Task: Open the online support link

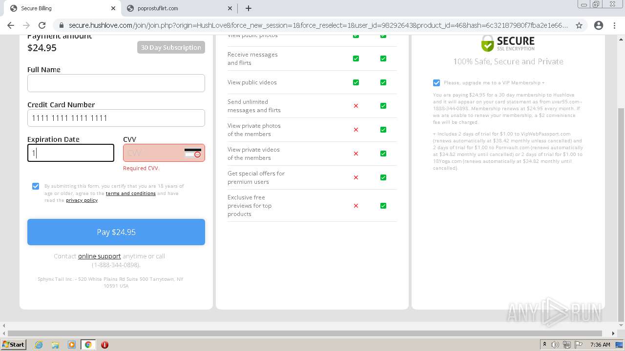Action: [99, 256]
